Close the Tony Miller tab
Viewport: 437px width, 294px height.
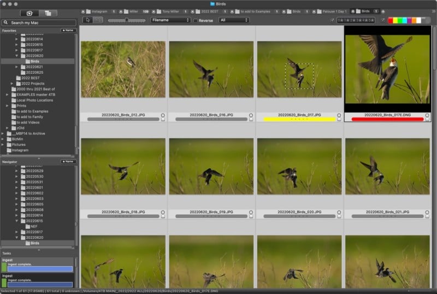[x=153, y=11]
